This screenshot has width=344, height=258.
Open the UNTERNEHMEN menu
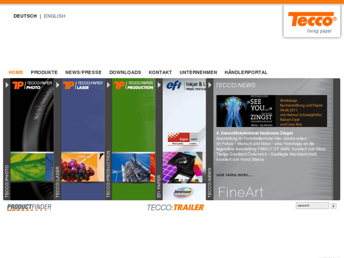coord(198,72)
